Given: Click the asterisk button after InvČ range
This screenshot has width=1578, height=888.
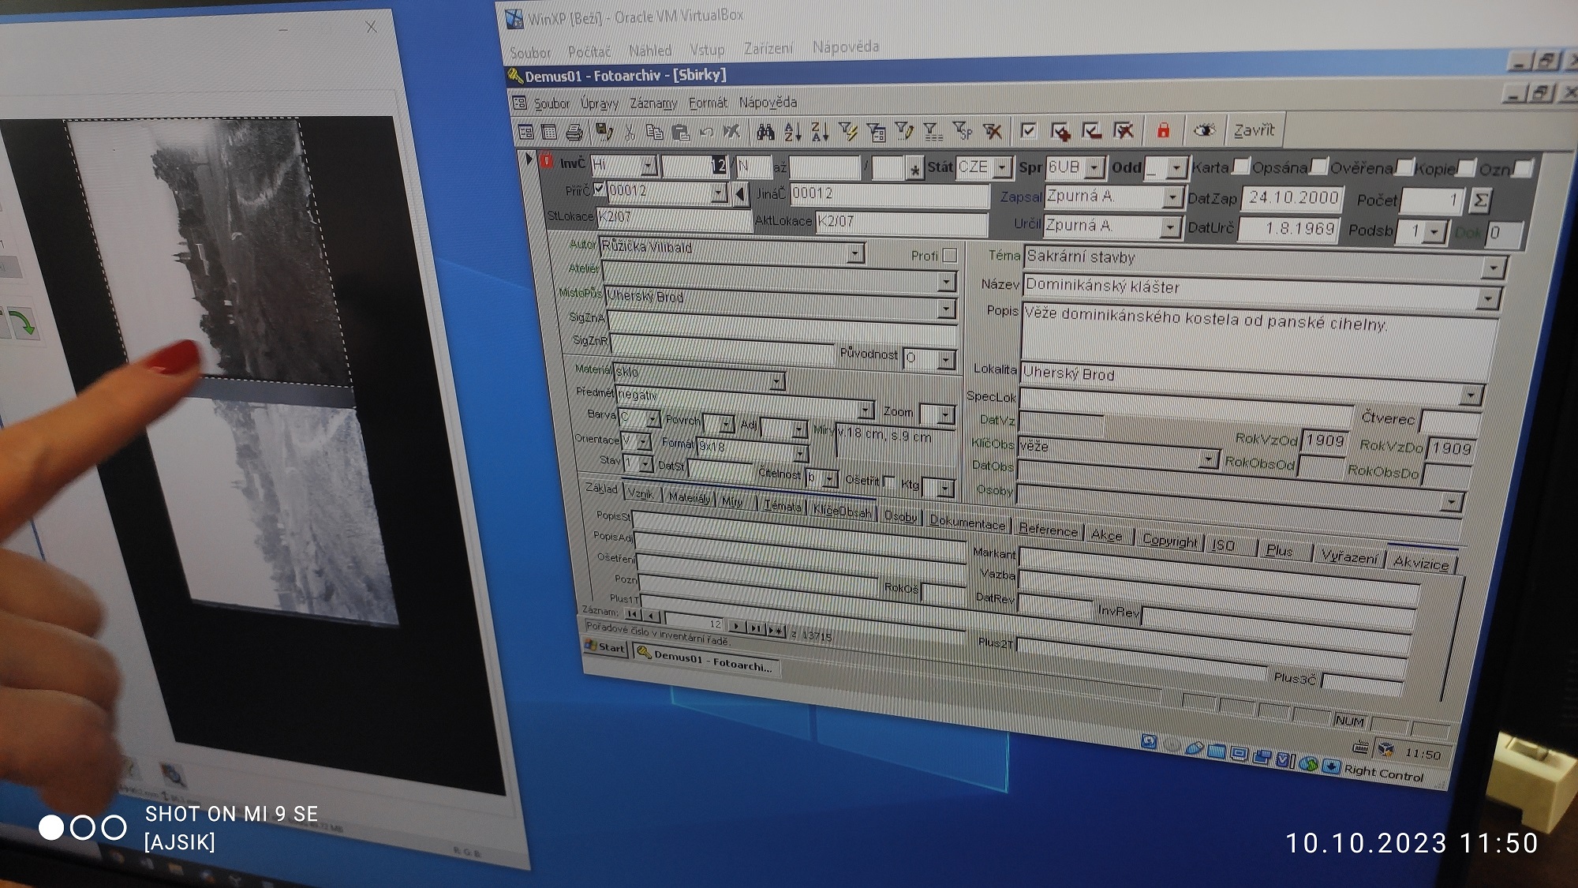Looking at the screenshot, I should point(914,169).
